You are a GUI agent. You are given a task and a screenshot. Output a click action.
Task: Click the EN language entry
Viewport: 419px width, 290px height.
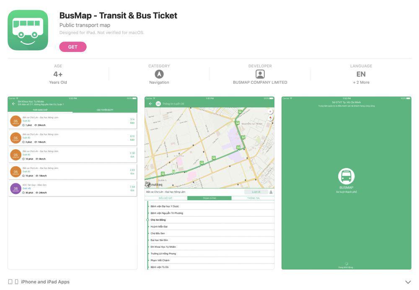(x=361, y=74)
